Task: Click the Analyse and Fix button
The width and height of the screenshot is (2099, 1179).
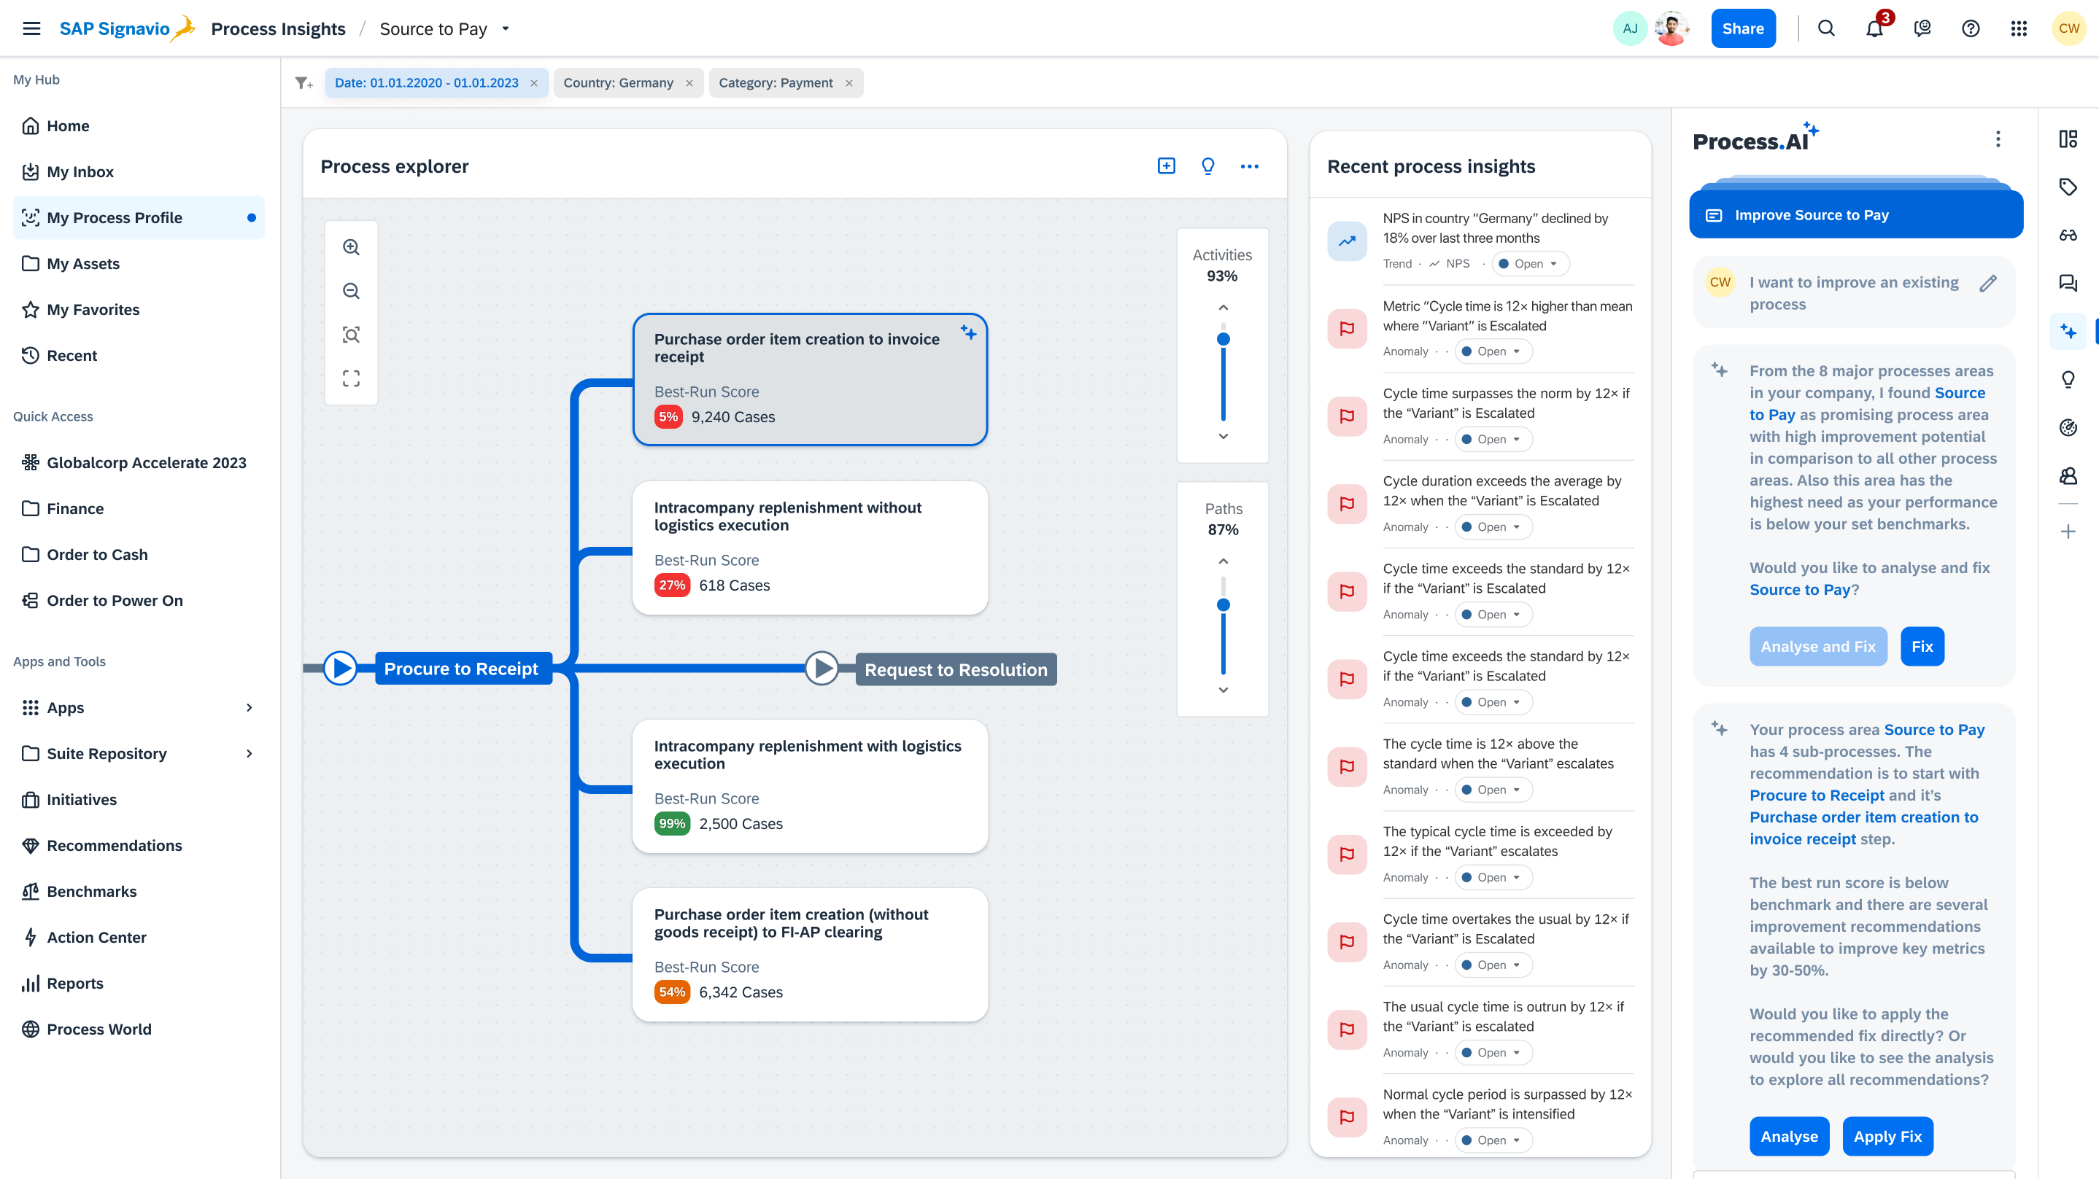Action: (x=1817, y=647)
